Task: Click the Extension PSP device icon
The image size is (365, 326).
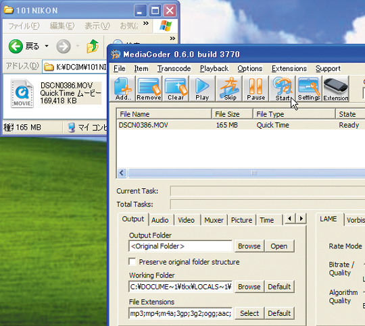Action: click(336, 88)
